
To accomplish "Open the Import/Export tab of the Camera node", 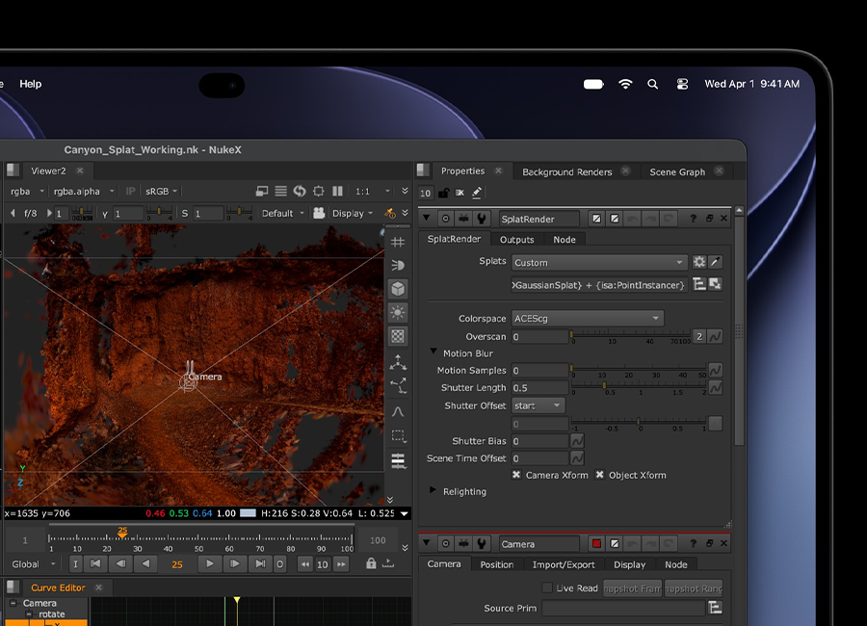I will [564, 564].
